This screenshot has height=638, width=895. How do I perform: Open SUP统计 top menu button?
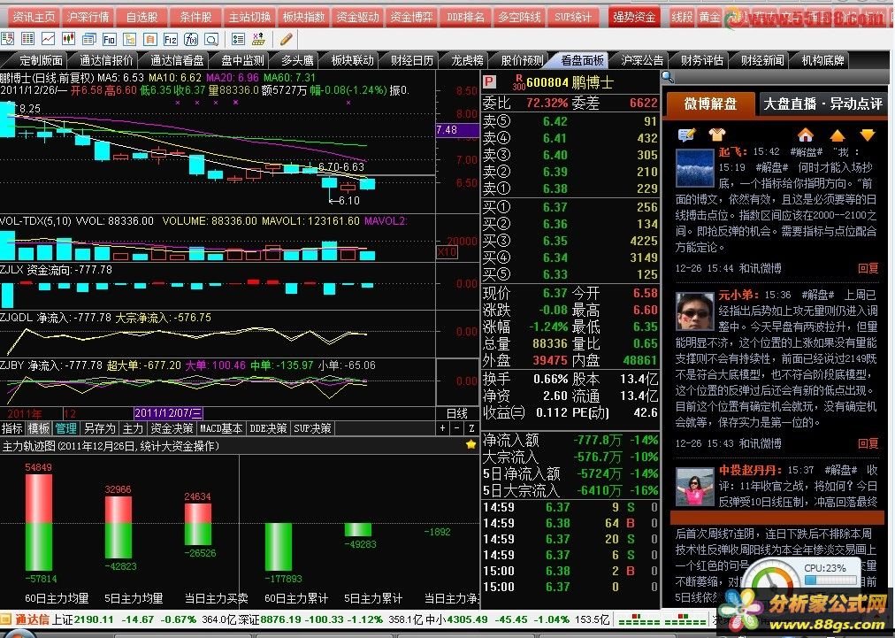pos(573,17)
